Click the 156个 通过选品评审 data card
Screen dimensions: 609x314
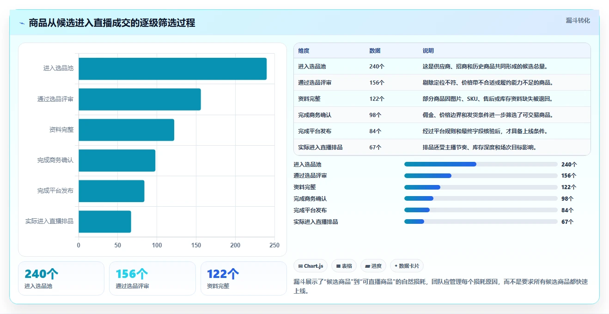coord(152,278)
